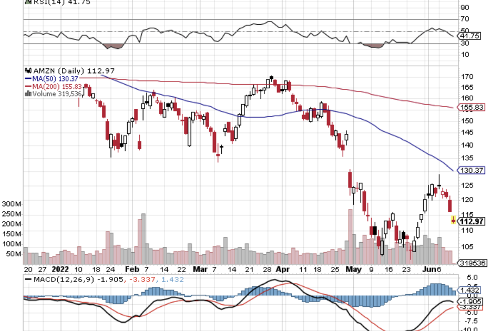Select the Apr label on date axis

point(283,268)
